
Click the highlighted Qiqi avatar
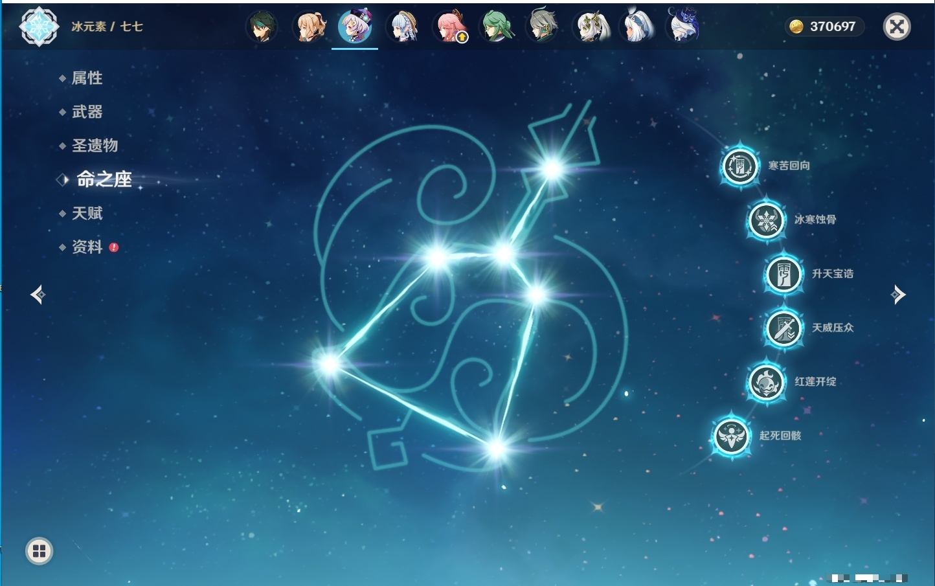point(355,27)
